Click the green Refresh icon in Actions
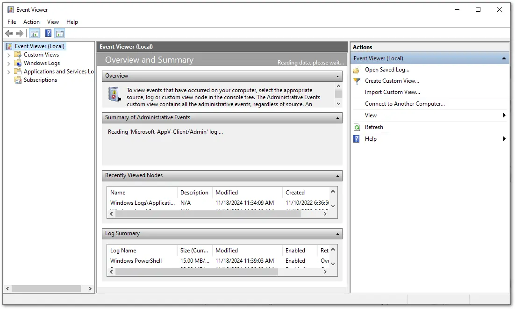This screenshot has width=515, height=309. coord(357,128)
